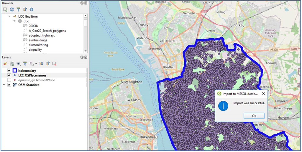This screenshot has height=152, width=302.
Task: Toggle visibility of lccboundary layer
Action: 9,71
